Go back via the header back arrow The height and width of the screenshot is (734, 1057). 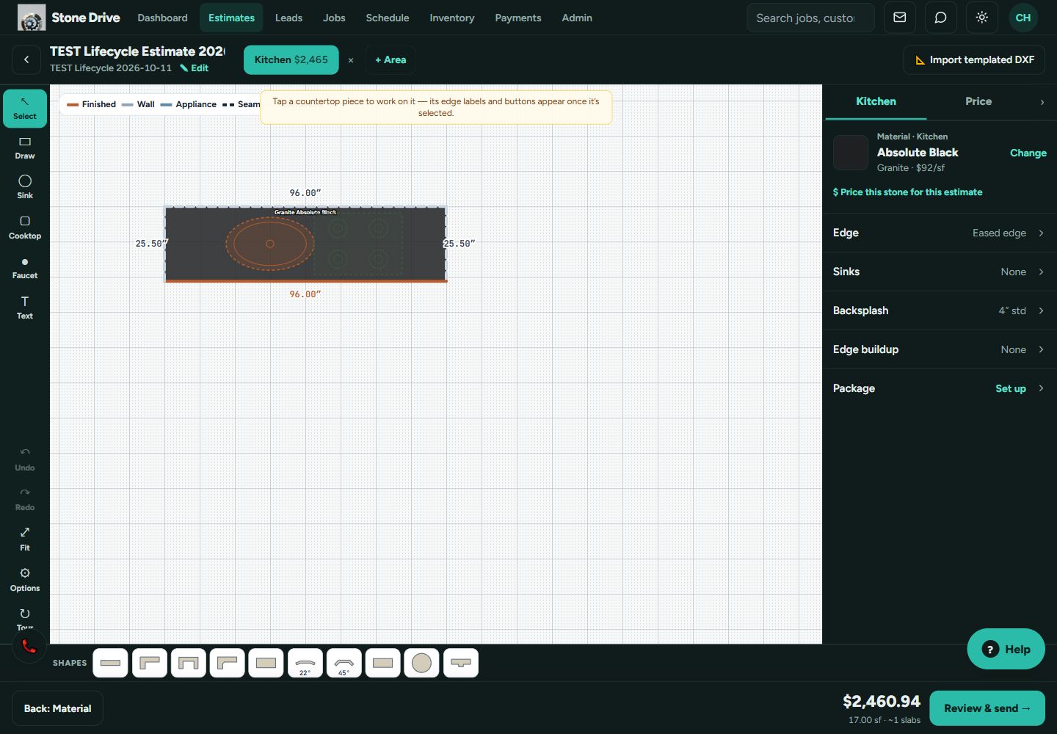[26, 59]
